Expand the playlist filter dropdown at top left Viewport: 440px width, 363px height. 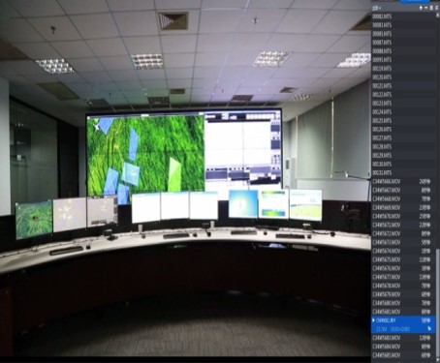(x=377, y=8)
